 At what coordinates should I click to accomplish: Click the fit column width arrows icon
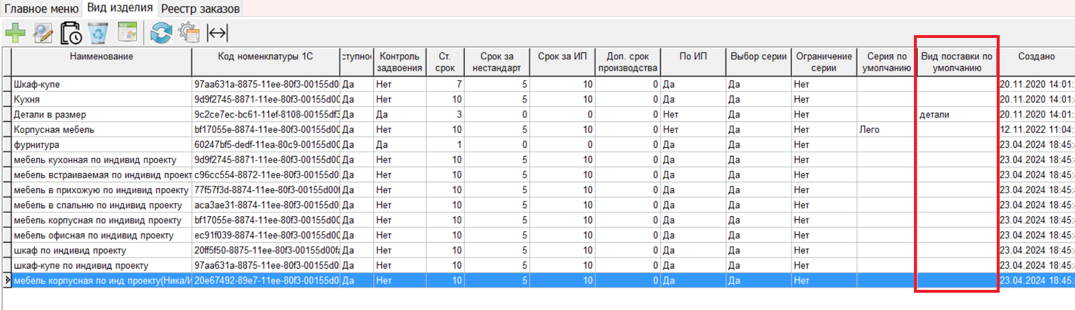point(217,33)
